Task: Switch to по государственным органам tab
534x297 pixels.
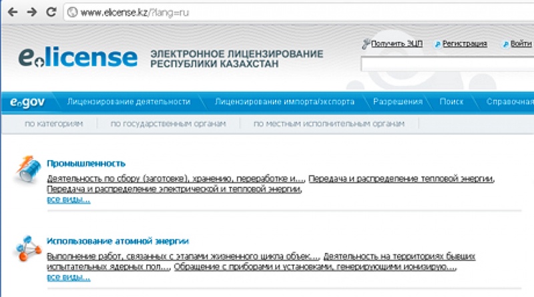Action: [168, 123]
